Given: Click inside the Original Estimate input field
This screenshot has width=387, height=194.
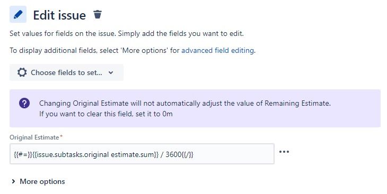Looking at the screenshot, I should coord(142,154).
